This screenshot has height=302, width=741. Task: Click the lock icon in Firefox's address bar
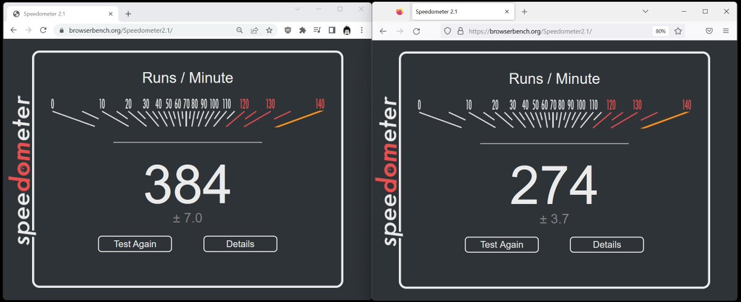pos(460,31)
